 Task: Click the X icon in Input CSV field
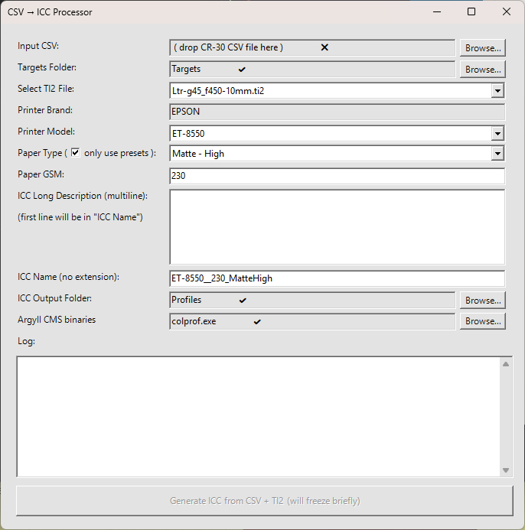324,47
